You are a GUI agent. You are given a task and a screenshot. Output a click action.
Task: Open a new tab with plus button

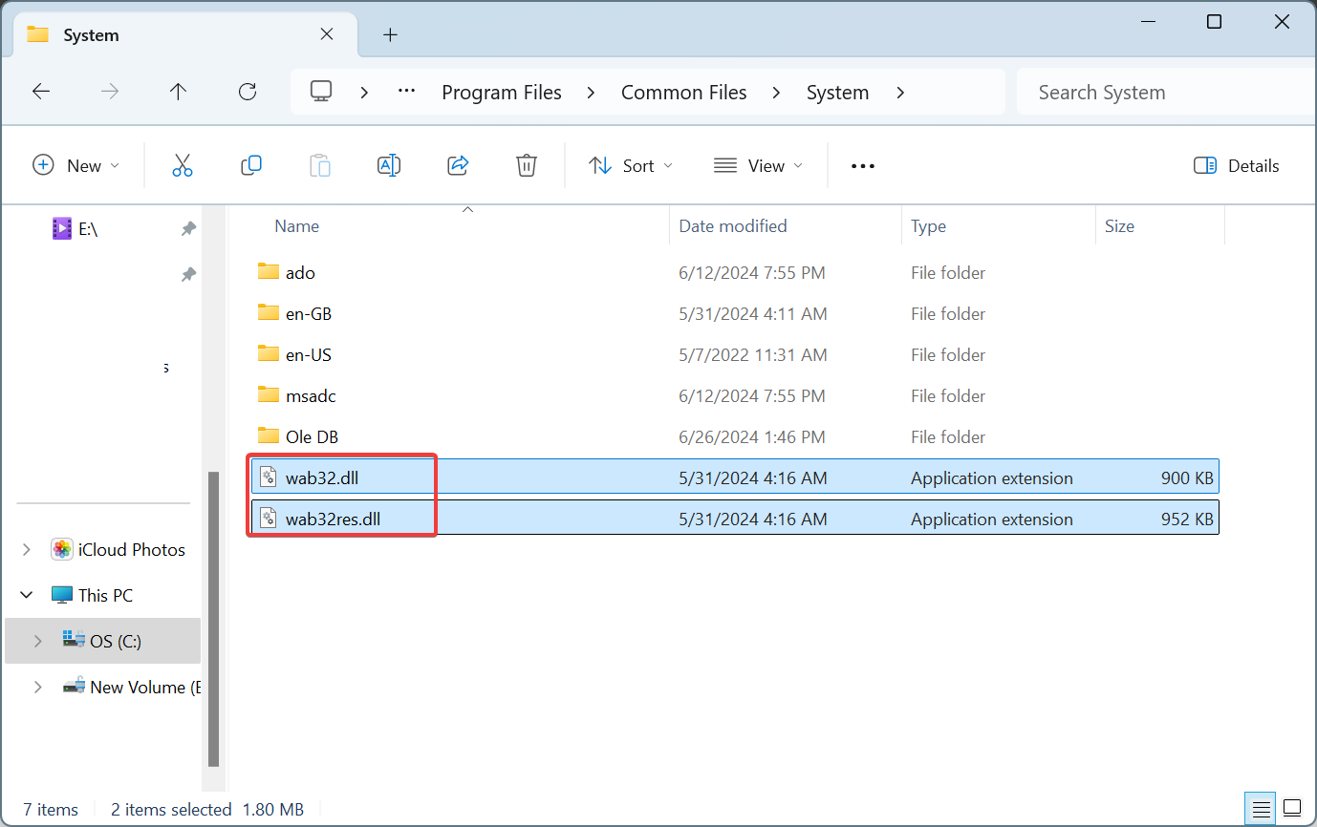[x=390, y=35]
